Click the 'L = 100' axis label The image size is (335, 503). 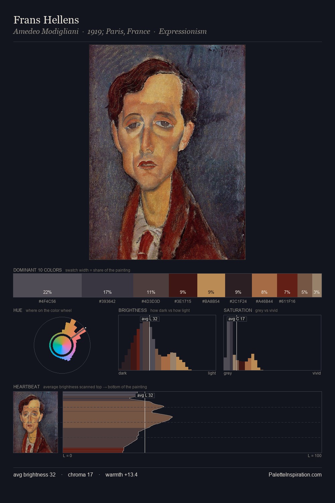pyautogui.click(x=315, y=455)
